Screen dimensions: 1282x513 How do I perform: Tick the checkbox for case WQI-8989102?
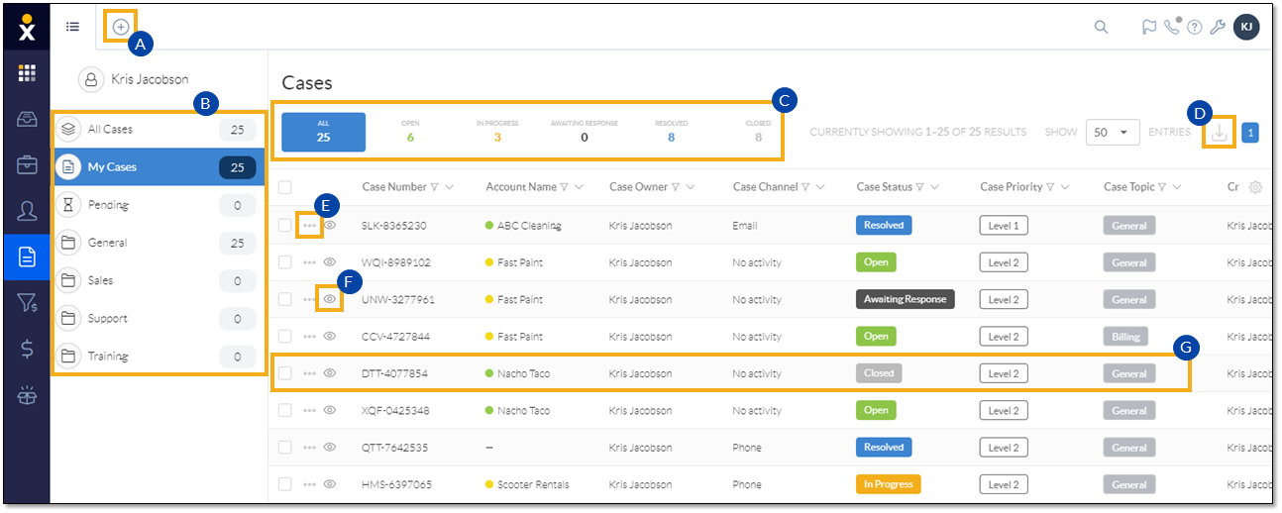(285, 262)
